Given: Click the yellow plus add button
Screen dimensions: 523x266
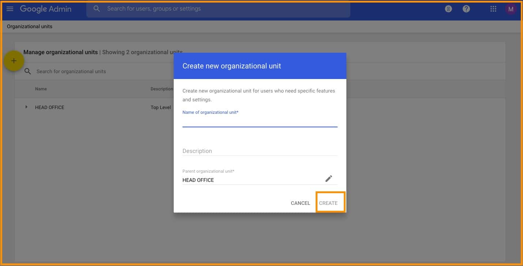Looking at the screenshot, I should click(x=14, y=61).
